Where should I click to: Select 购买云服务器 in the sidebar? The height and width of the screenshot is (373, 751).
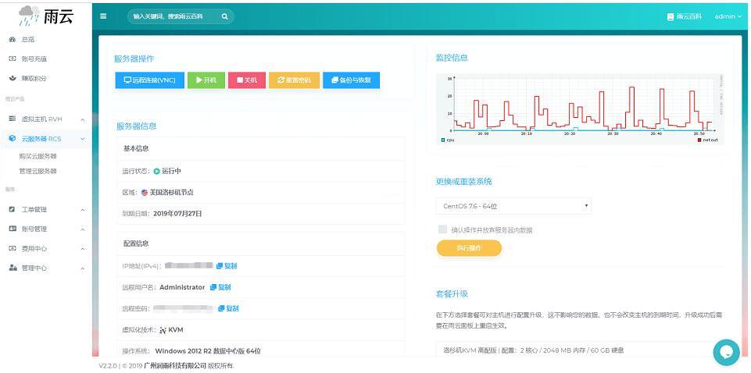point(38,156)
